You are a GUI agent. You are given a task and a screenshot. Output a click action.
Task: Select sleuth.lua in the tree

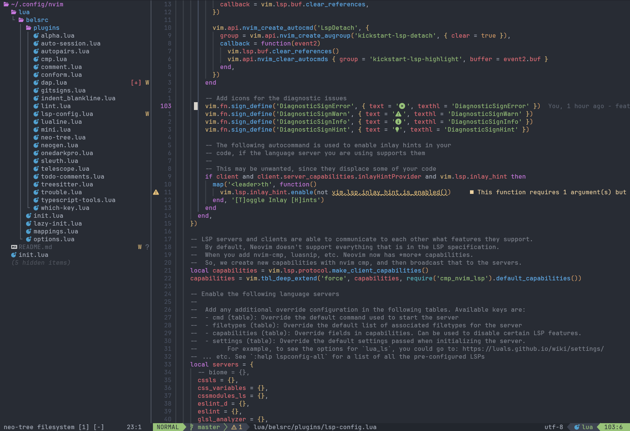[60, 161]
